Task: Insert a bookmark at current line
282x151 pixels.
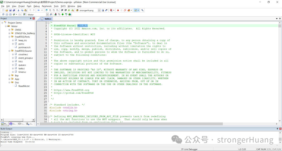Action: (47, 10)
